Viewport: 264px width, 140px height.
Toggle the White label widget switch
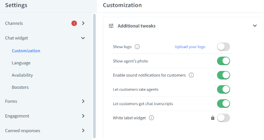pos(223,118)
